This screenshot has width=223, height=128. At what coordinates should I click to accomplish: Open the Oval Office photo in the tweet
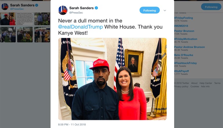(x=112, y=79)
